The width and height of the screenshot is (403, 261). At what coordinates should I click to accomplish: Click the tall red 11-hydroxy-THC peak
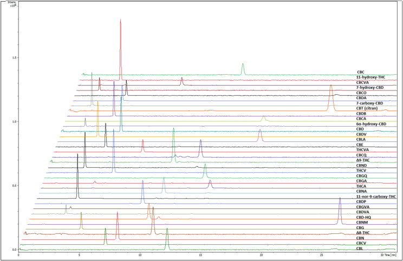pos(120,49)
